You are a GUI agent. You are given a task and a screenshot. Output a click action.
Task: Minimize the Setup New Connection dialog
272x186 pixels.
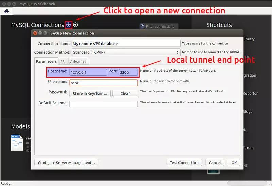(40, 33)
